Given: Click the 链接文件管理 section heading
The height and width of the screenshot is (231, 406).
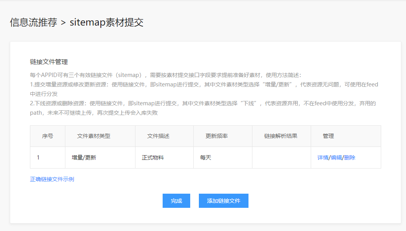Looking at the screenshot, I should [x=49, y=62].
